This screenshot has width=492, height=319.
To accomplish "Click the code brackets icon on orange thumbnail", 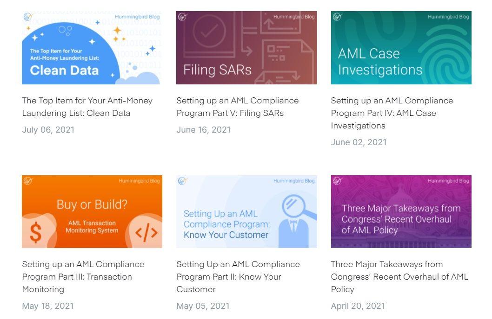I will 146,232.
